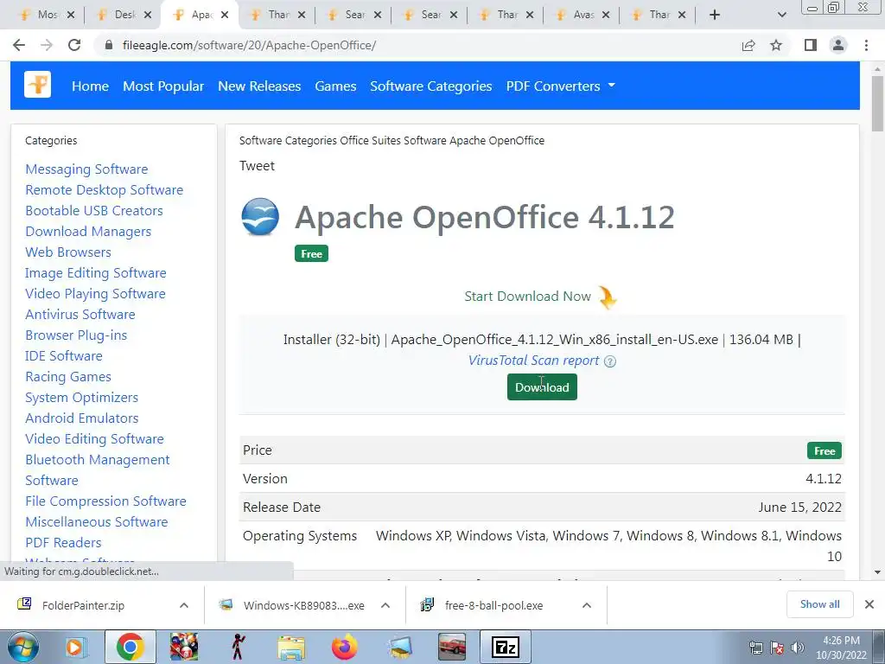Viewport: 885px width, 664px height.
Task: Click the Apache OpenOffice seagull logo
Action: click(x=260, y=217)
